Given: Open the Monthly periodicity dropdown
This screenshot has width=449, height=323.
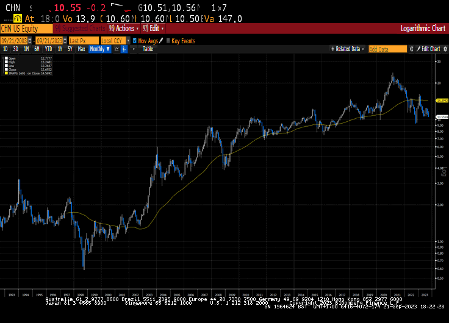Looking at the screenshot, I should (x=99, y=49).
